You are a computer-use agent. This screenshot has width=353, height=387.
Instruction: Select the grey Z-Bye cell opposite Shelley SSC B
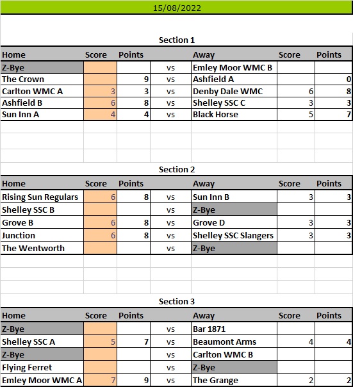point(234,210)
